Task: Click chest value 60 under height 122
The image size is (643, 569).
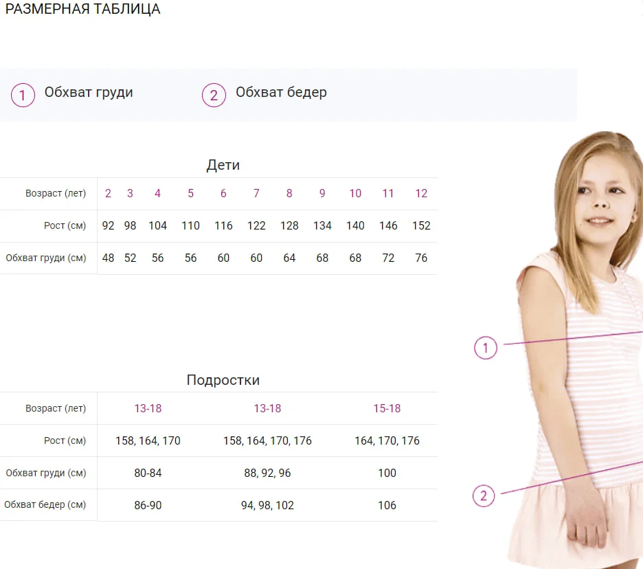Action: tap(256, 258)
